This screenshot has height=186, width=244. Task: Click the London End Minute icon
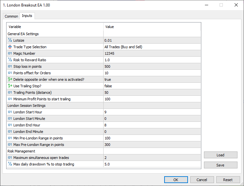(10, 132)
